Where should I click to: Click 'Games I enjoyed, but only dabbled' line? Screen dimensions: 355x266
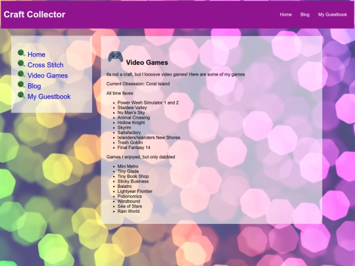[x=141, y=157]
